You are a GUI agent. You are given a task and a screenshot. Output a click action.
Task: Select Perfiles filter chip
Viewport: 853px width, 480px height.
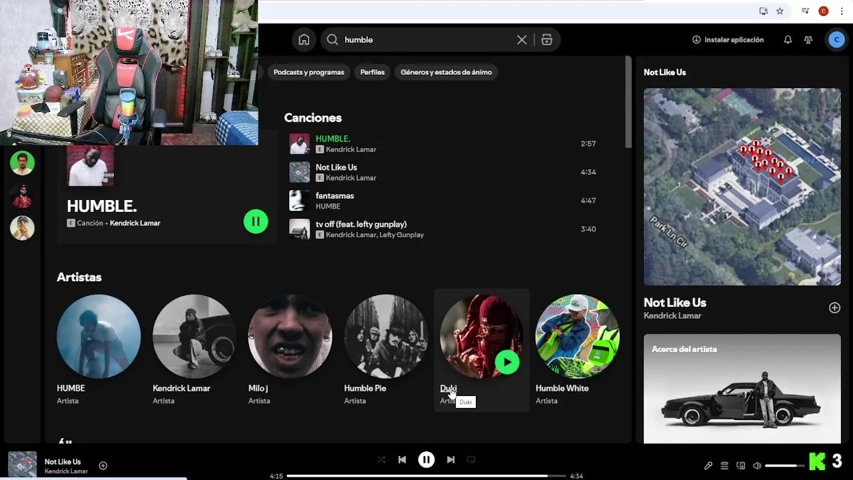coord(373,72)
